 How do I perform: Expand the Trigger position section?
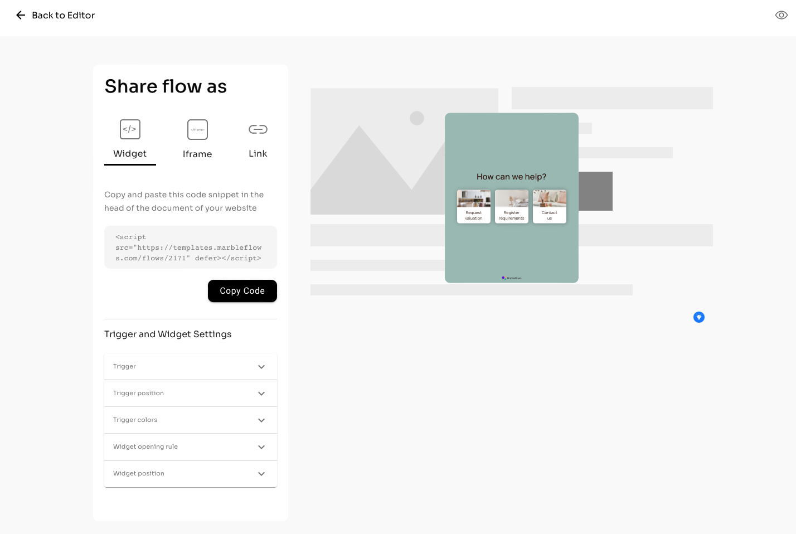point(191,394)
